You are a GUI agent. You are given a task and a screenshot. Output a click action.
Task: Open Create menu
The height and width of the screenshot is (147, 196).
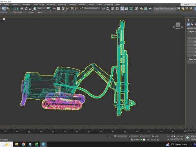[7, 4]
